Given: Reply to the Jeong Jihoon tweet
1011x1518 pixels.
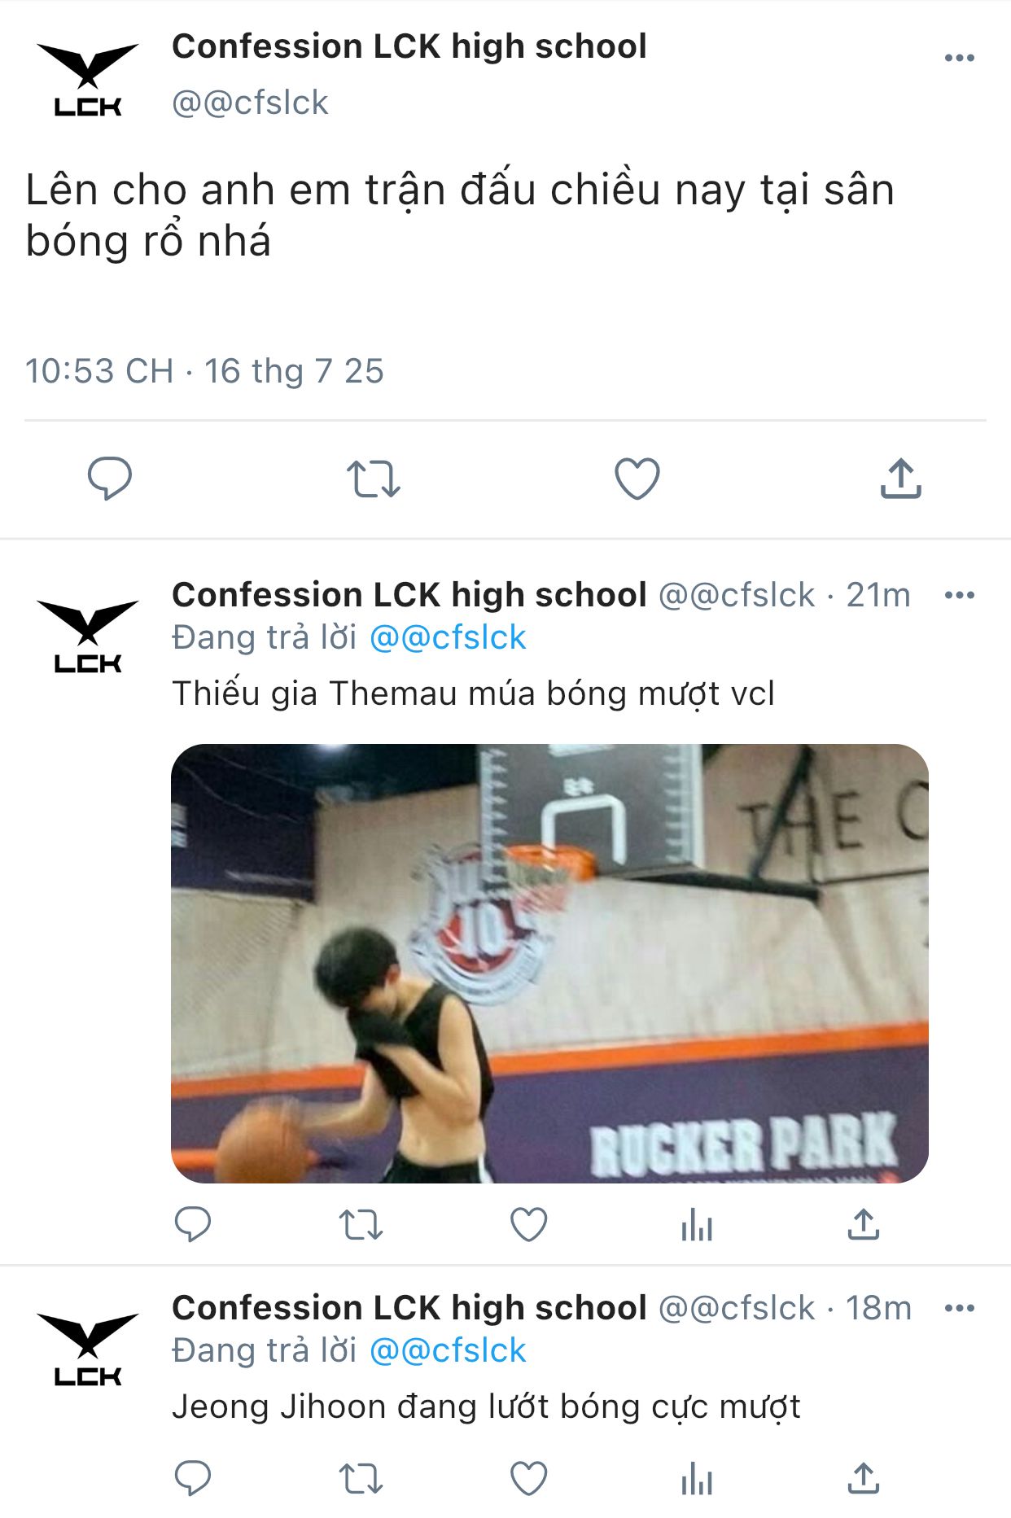Looking at the screenshot, I should tap(193, 1478).
